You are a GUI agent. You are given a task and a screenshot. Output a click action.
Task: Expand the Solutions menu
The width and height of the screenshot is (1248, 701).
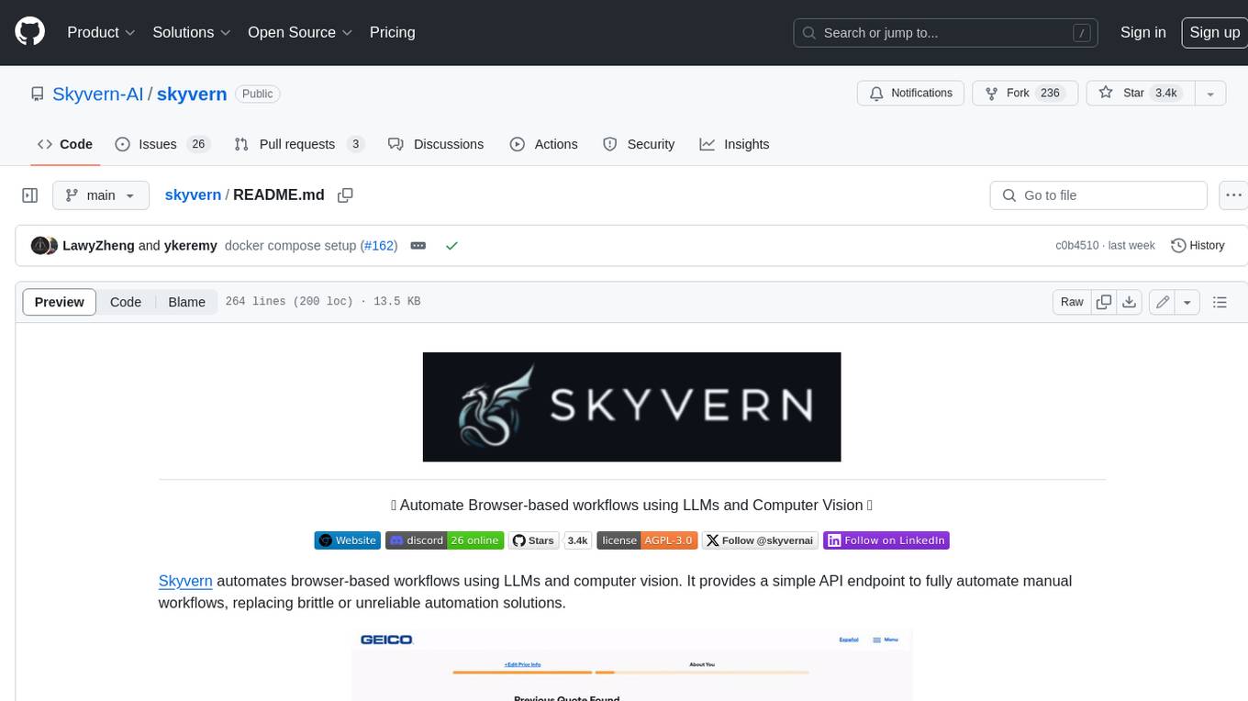(191, 32)
